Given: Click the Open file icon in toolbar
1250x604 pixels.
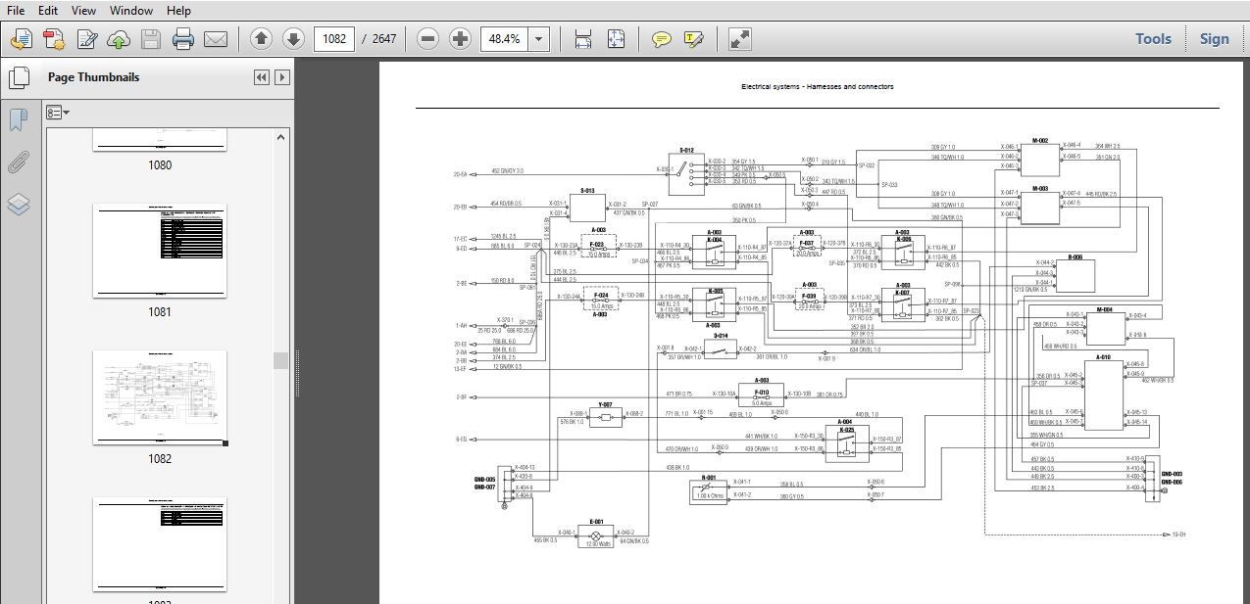Looking at the screenshot, I should (22, 39).
